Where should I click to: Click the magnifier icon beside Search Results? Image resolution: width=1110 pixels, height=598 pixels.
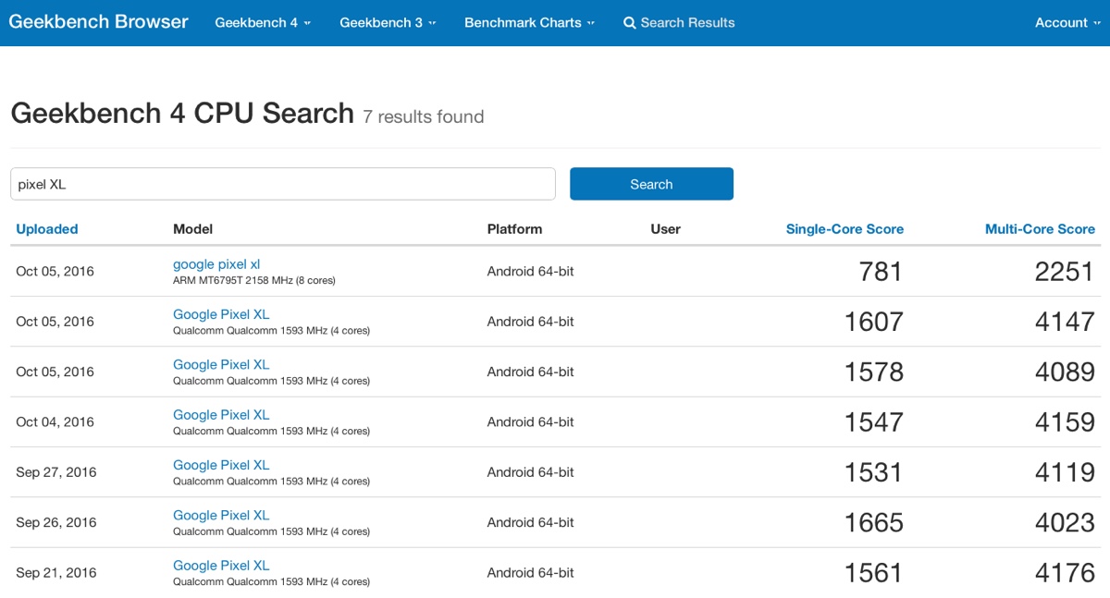coord(630,23)
